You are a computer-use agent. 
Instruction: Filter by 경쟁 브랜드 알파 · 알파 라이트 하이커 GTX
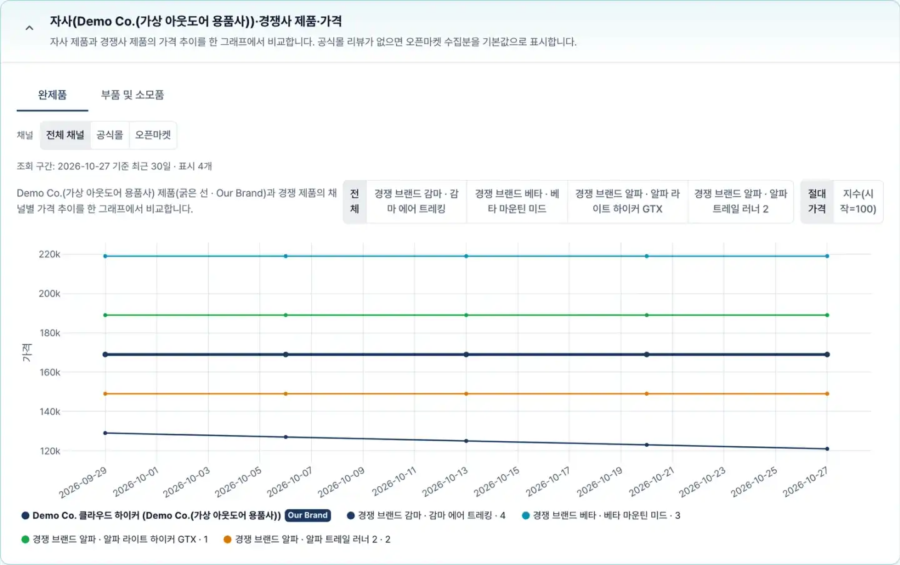627,201
